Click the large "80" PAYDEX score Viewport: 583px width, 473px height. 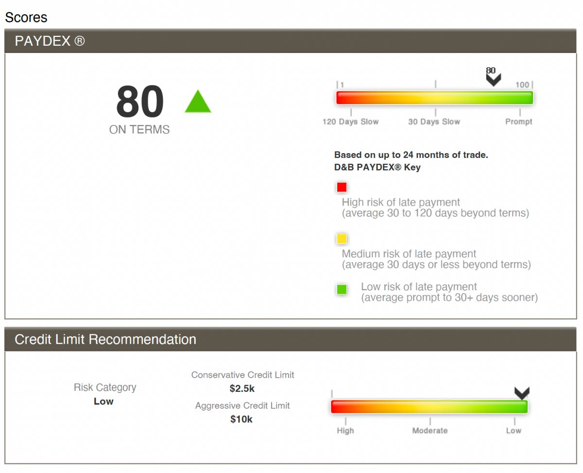[140, 102]
